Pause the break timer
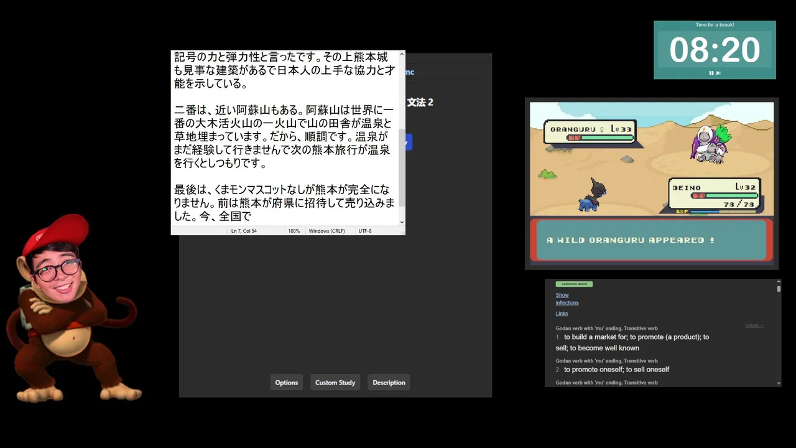 pos(711,73)
